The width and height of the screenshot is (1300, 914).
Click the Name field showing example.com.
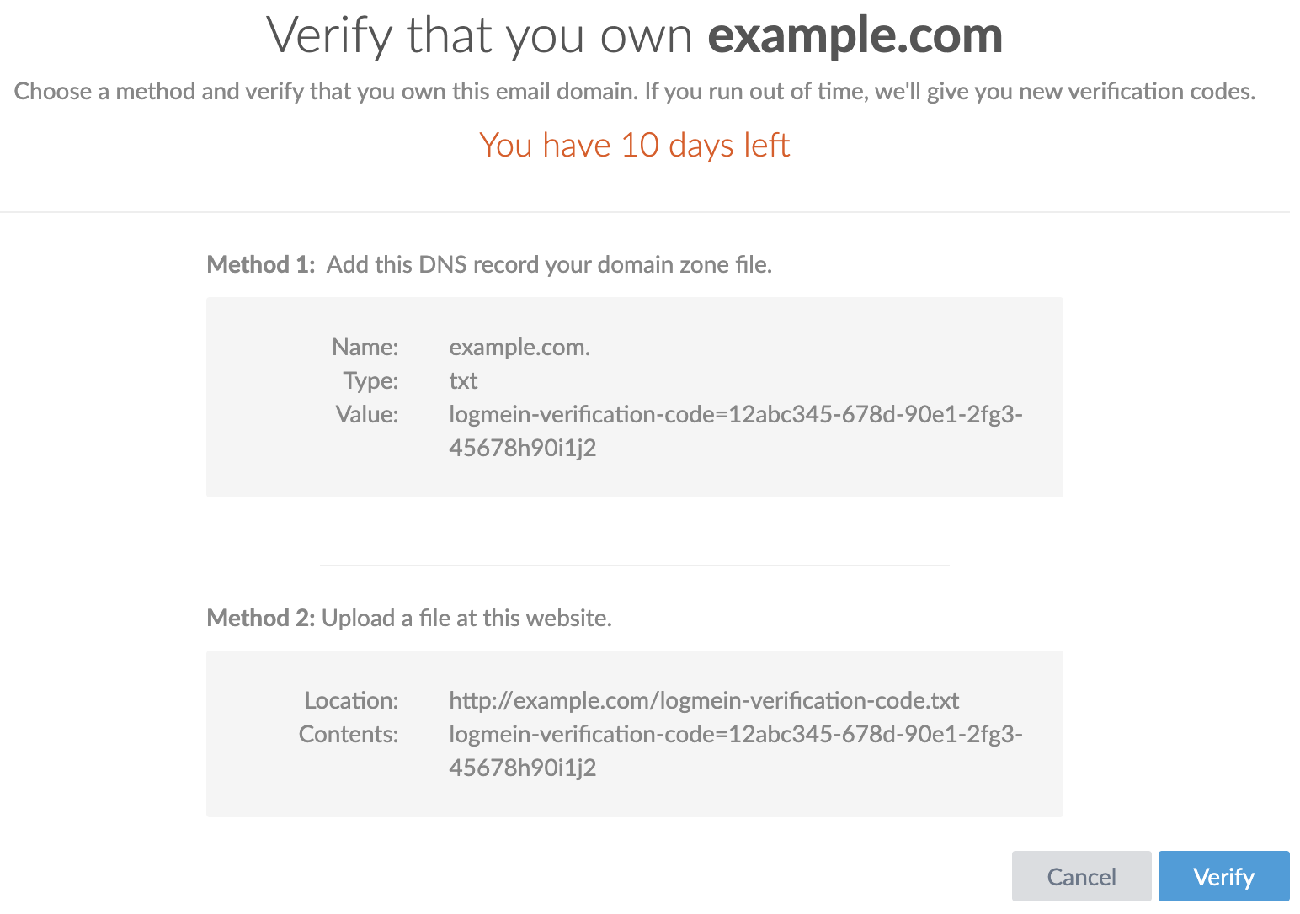519,347
